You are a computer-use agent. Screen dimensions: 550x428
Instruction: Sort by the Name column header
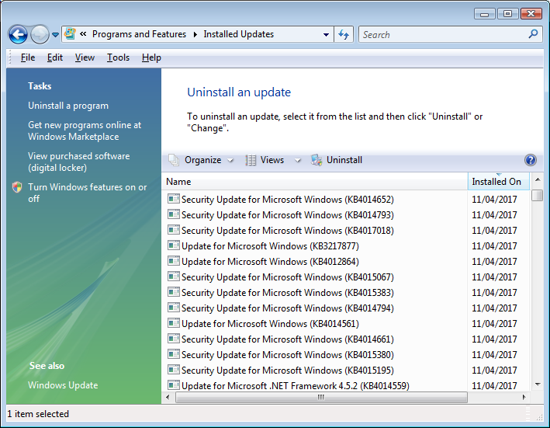click(x=315, y=182)
